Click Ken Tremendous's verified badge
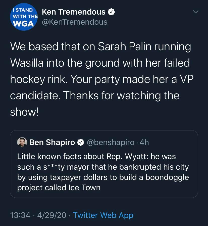This screenshot has height=226, width=208. 111,12
